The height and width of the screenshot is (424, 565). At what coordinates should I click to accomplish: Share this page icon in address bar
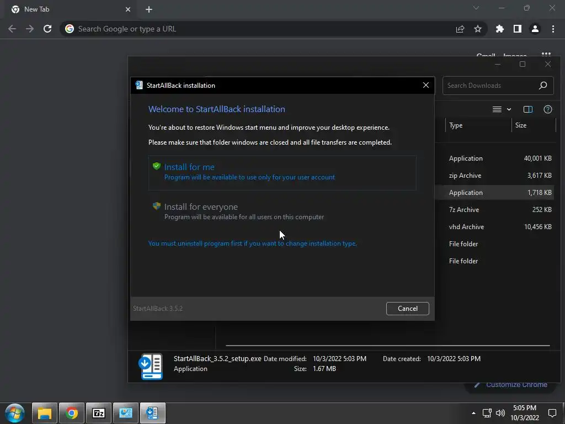pos(460,29)
